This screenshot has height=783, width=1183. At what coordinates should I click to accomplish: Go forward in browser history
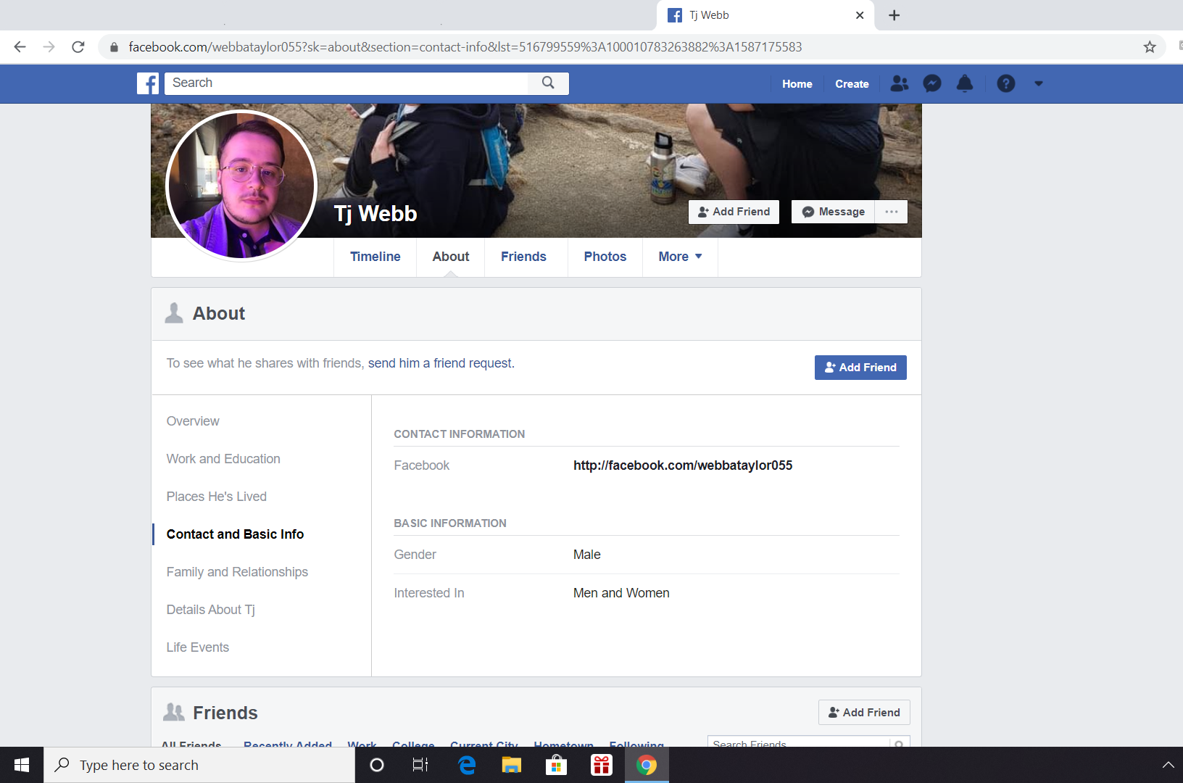pos(49,47)
